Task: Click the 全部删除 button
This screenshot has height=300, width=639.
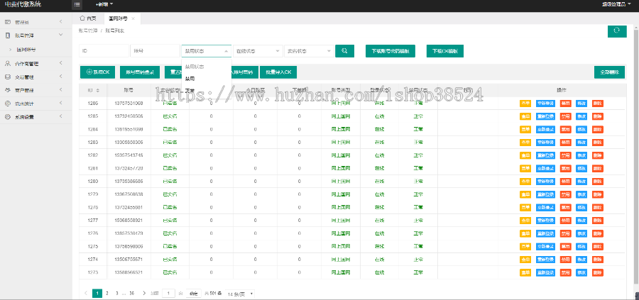Action: (609, 72)
